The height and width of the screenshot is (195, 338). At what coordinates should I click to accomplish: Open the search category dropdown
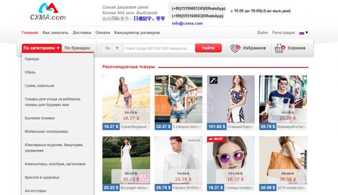[x=110, y=48]
